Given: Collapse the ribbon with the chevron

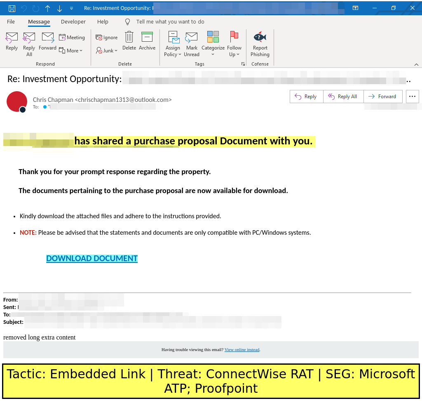Looking at the screenshot, I should click(x=416, y=64).
